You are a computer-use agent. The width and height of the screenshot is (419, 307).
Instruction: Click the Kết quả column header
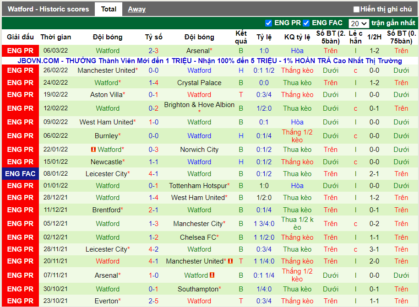click(x=241, y=37)
